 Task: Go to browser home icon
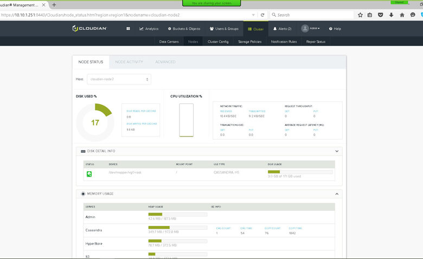pos(402,15)
